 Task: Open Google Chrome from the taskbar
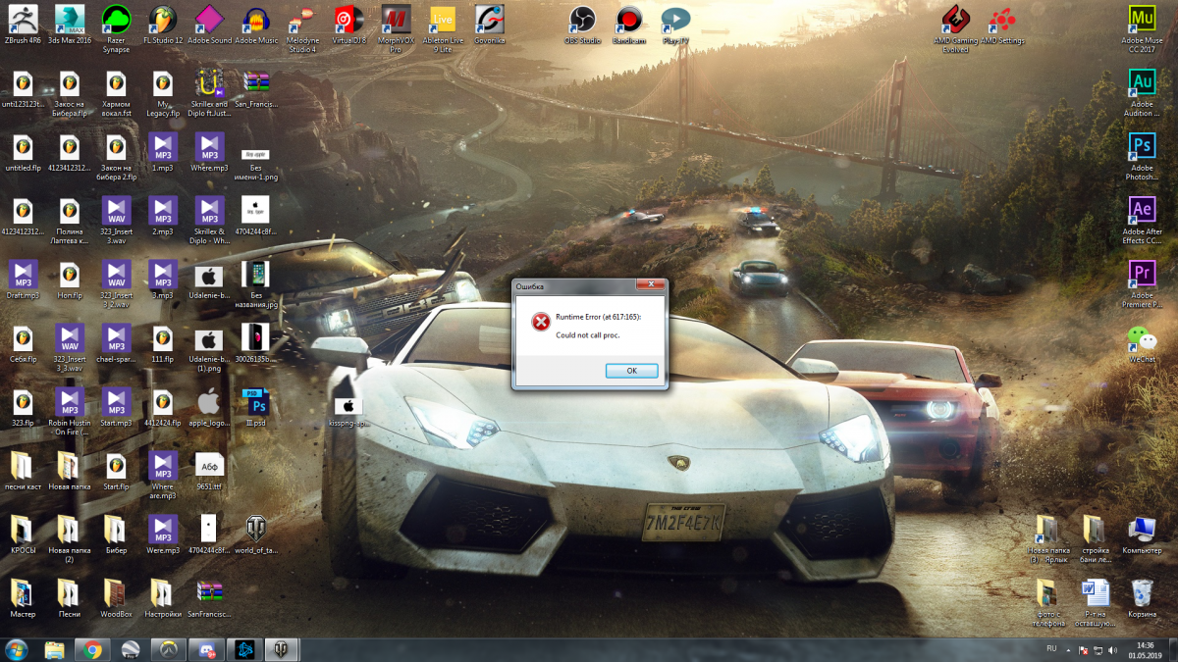[92, 649]
